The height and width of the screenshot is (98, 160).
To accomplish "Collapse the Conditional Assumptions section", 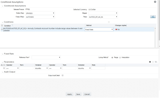I will (x=3, y=6).
